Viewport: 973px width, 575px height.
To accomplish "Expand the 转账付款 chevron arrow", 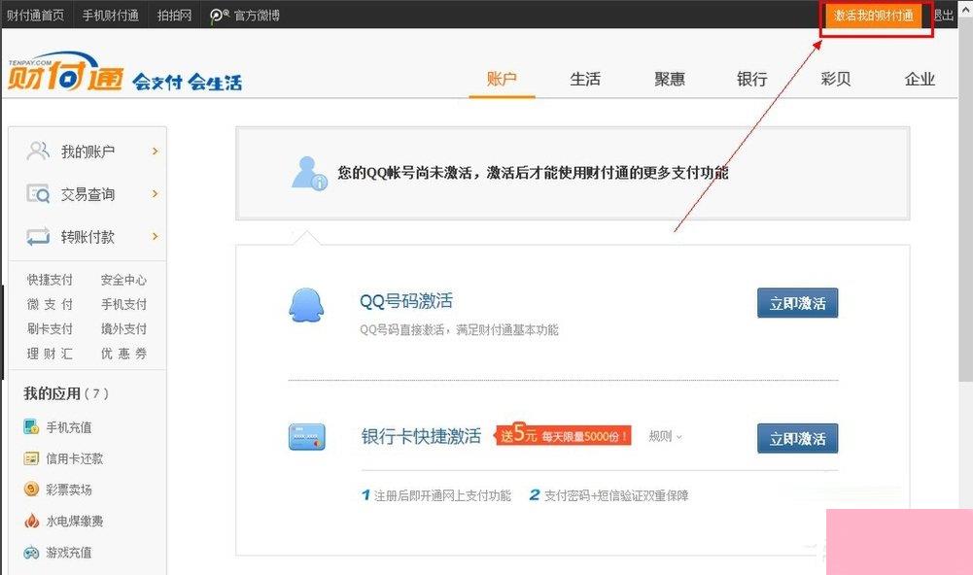I will [156, 236].
